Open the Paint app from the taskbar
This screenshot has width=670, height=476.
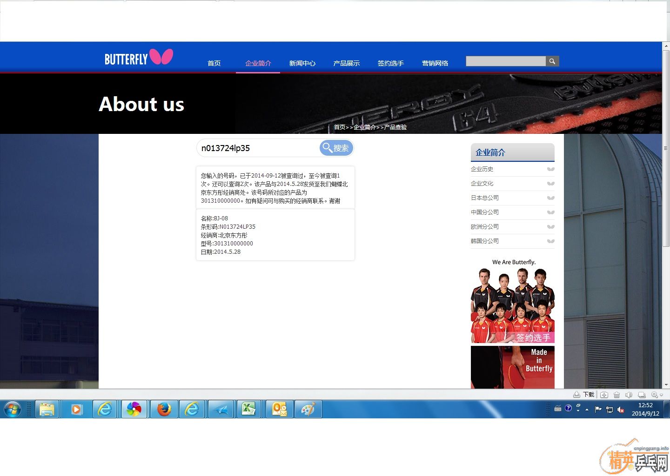308,410
